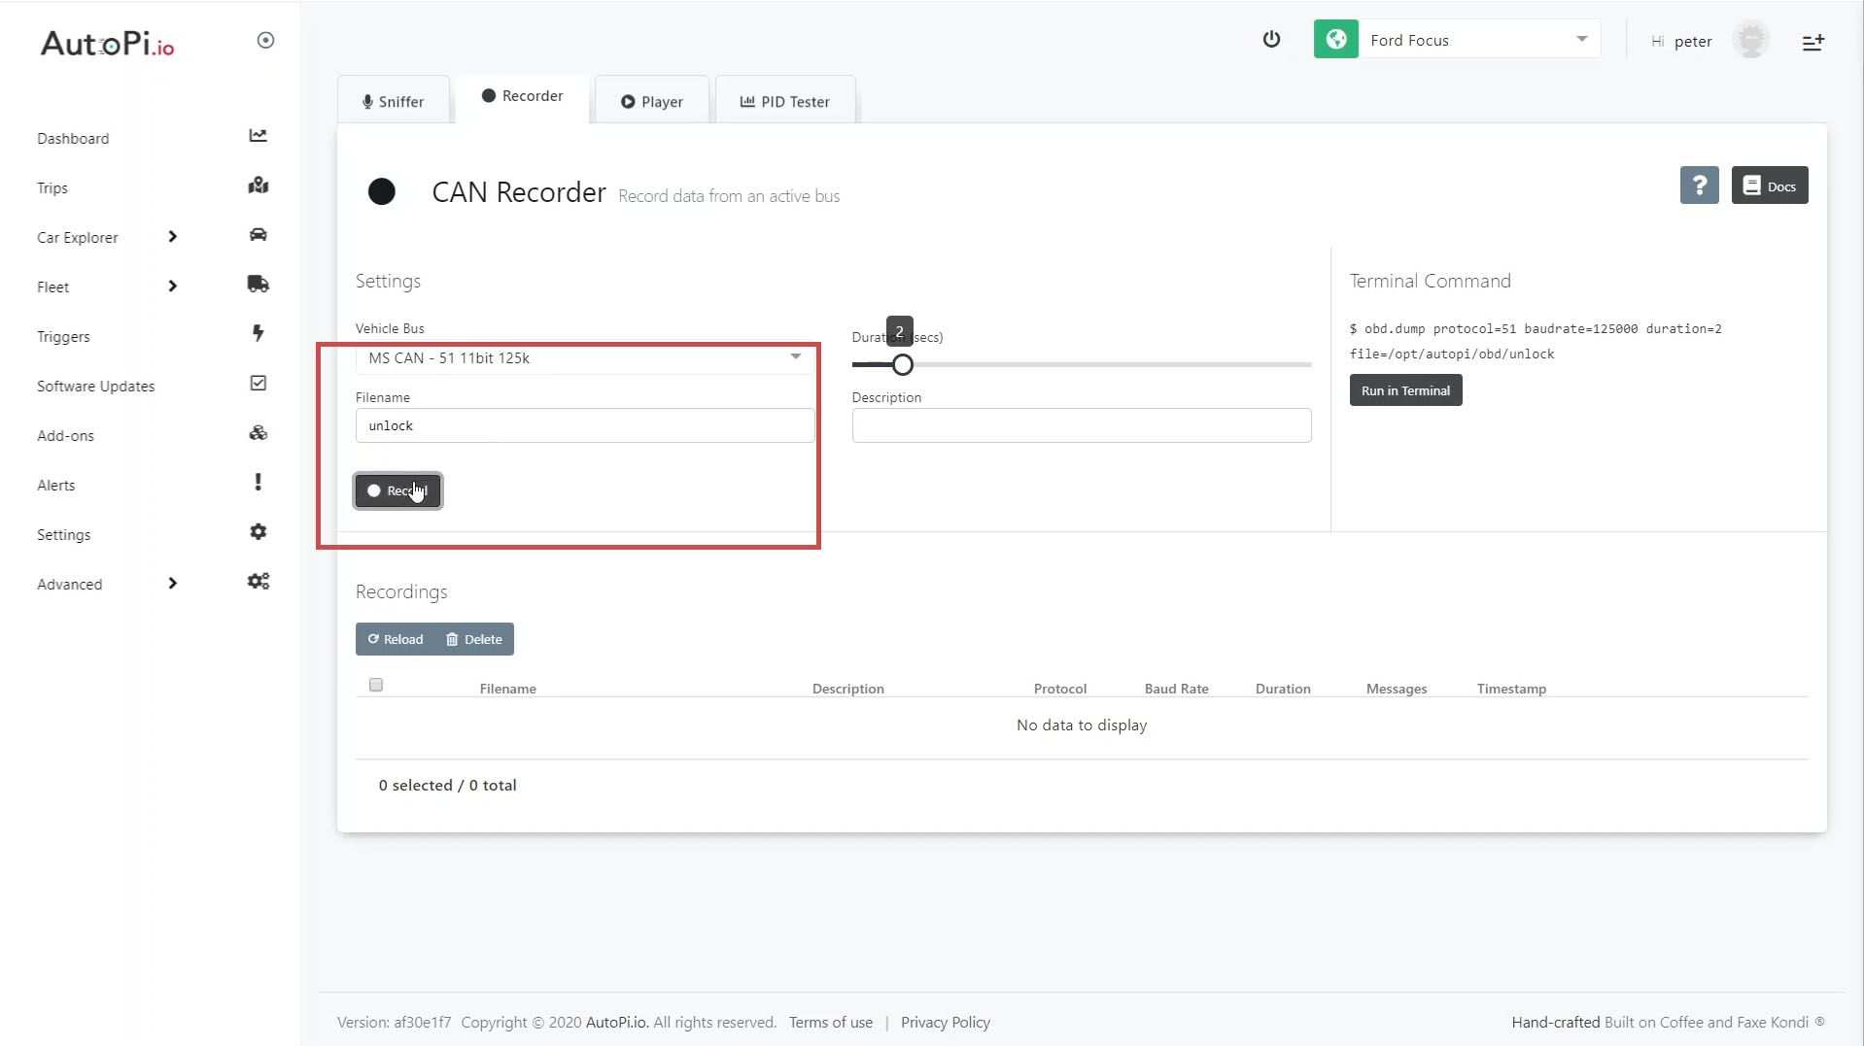
Task: Click the Add-ons cubes icon
Action: (258, 433)
